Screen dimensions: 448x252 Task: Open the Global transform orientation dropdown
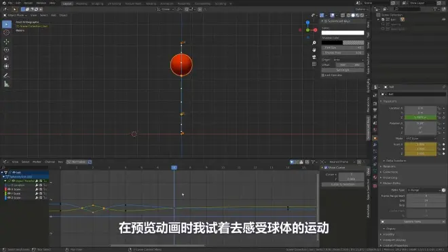pyautogui.click(x=166, y=10)
